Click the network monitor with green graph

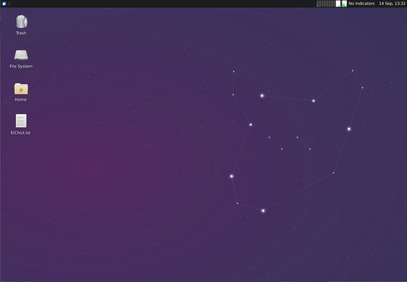pyautogui.click(x=344, y=4)
